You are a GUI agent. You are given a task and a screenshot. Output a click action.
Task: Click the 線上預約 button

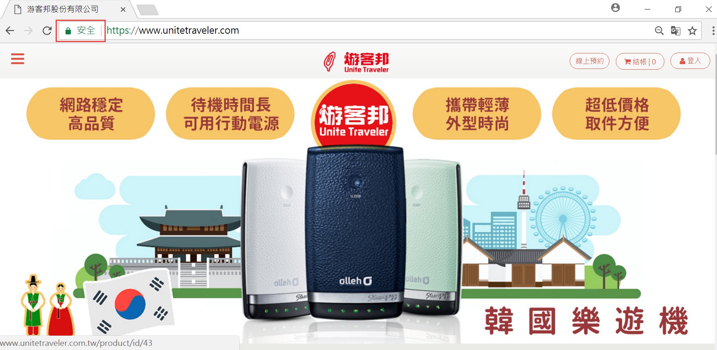[589, 61]
